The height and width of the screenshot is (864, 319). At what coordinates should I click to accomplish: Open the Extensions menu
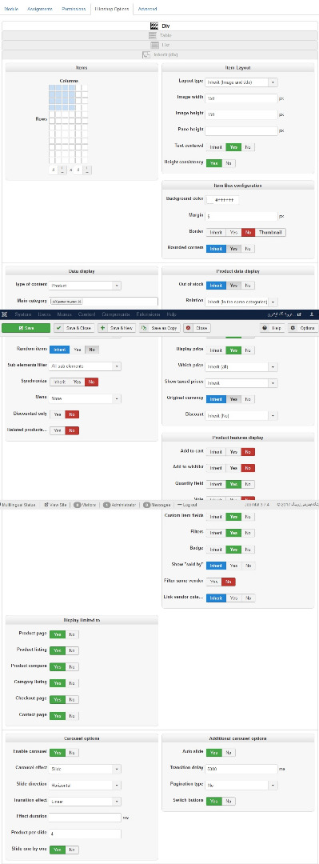point(149,314)
